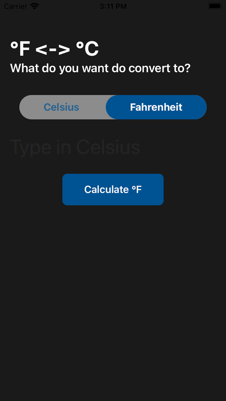The image size is (226, 401).
Task: Confirm conversion using the blue button
Action: pos(113,190)
